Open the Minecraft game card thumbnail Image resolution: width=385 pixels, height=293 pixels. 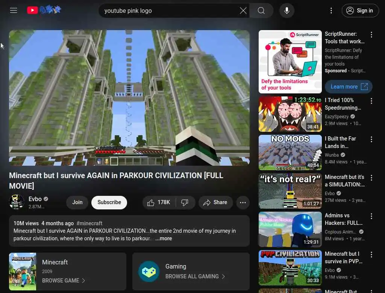pyautogui.click(x=23, y=272)
